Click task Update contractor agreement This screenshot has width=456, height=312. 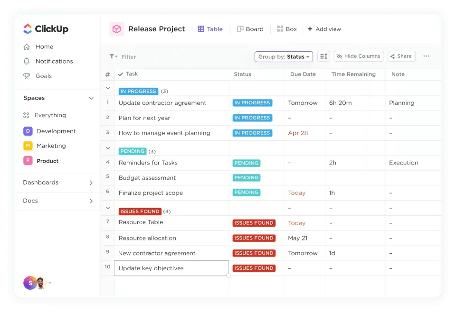162,103
